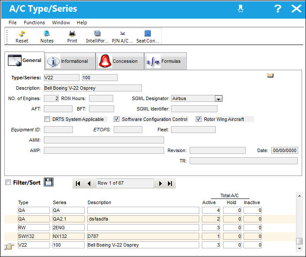This screenshot has height=257, width=306.
Task: Open the Functions menu
Action: (x=34, y=23)
